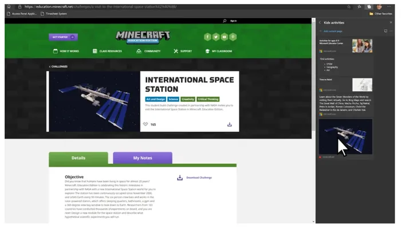Click Sign in link

click(234, 21)
